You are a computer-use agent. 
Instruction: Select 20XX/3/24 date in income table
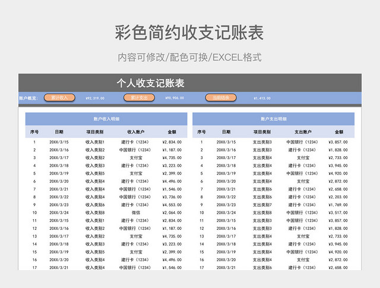click(x=59, y=213)
